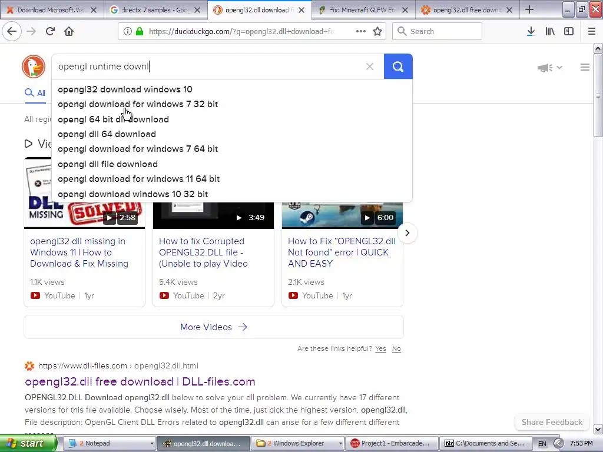Click the Share Feedback button
This screenshot has width=603, height=452.
[x=552, y=422]
